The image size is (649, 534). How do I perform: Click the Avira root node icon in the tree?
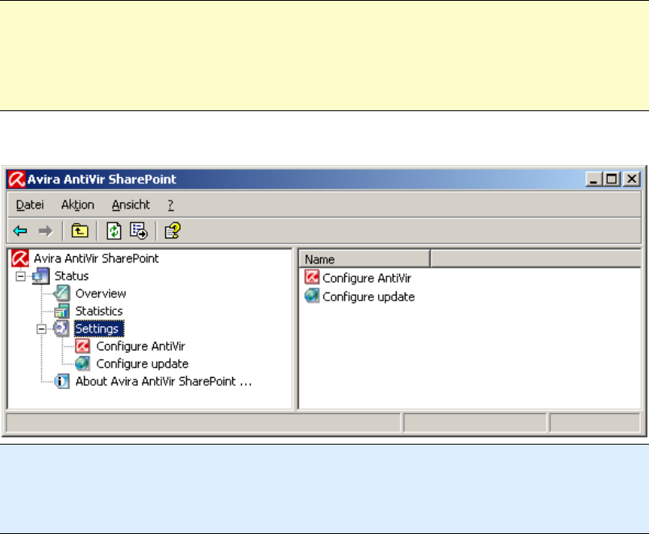20,259
